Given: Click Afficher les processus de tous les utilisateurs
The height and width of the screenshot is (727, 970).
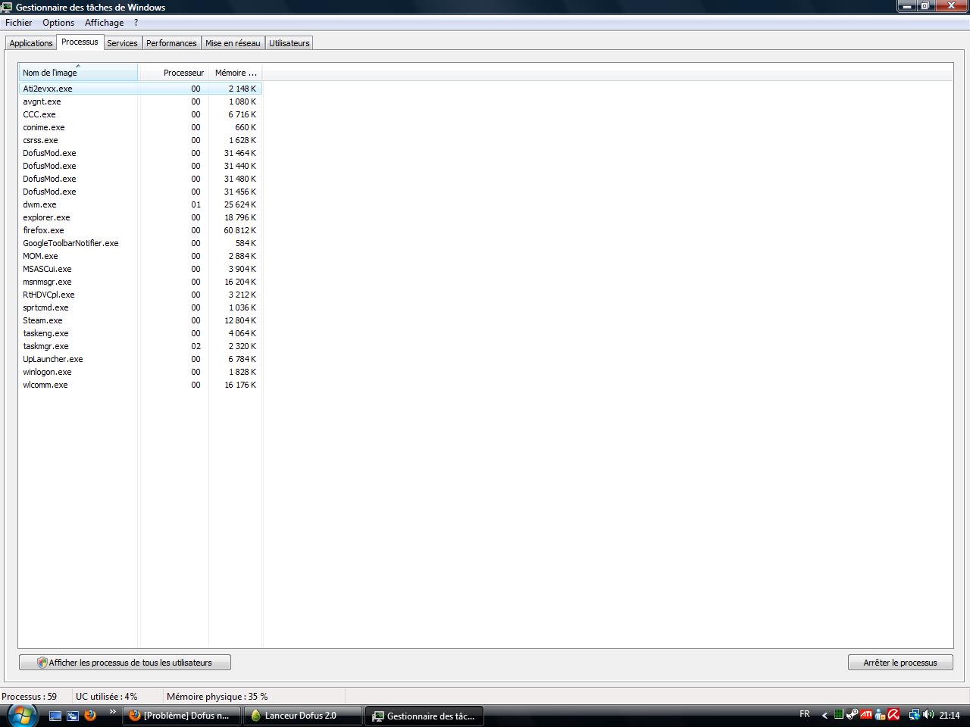Looking at the screenshot, I should coord(125,663).
